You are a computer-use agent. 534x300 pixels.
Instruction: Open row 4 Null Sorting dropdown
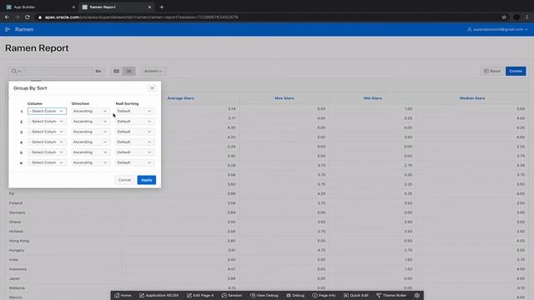click(135, 142)
